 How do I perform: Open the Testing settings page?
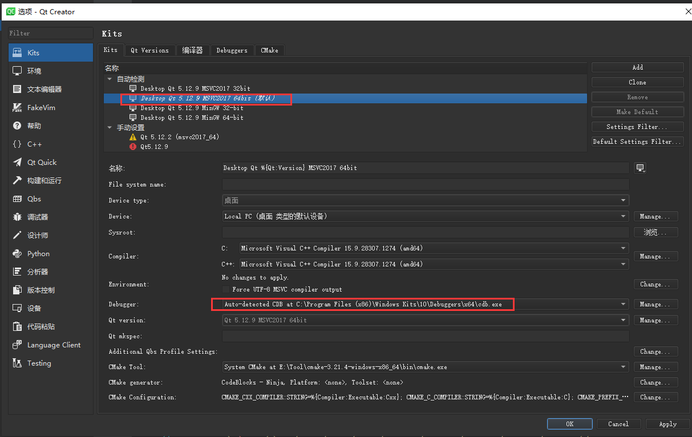39,363
